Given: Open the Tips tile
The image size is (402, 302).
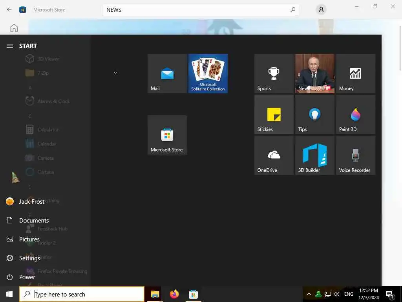Looking at the screenshot, I should coord(314,114).
